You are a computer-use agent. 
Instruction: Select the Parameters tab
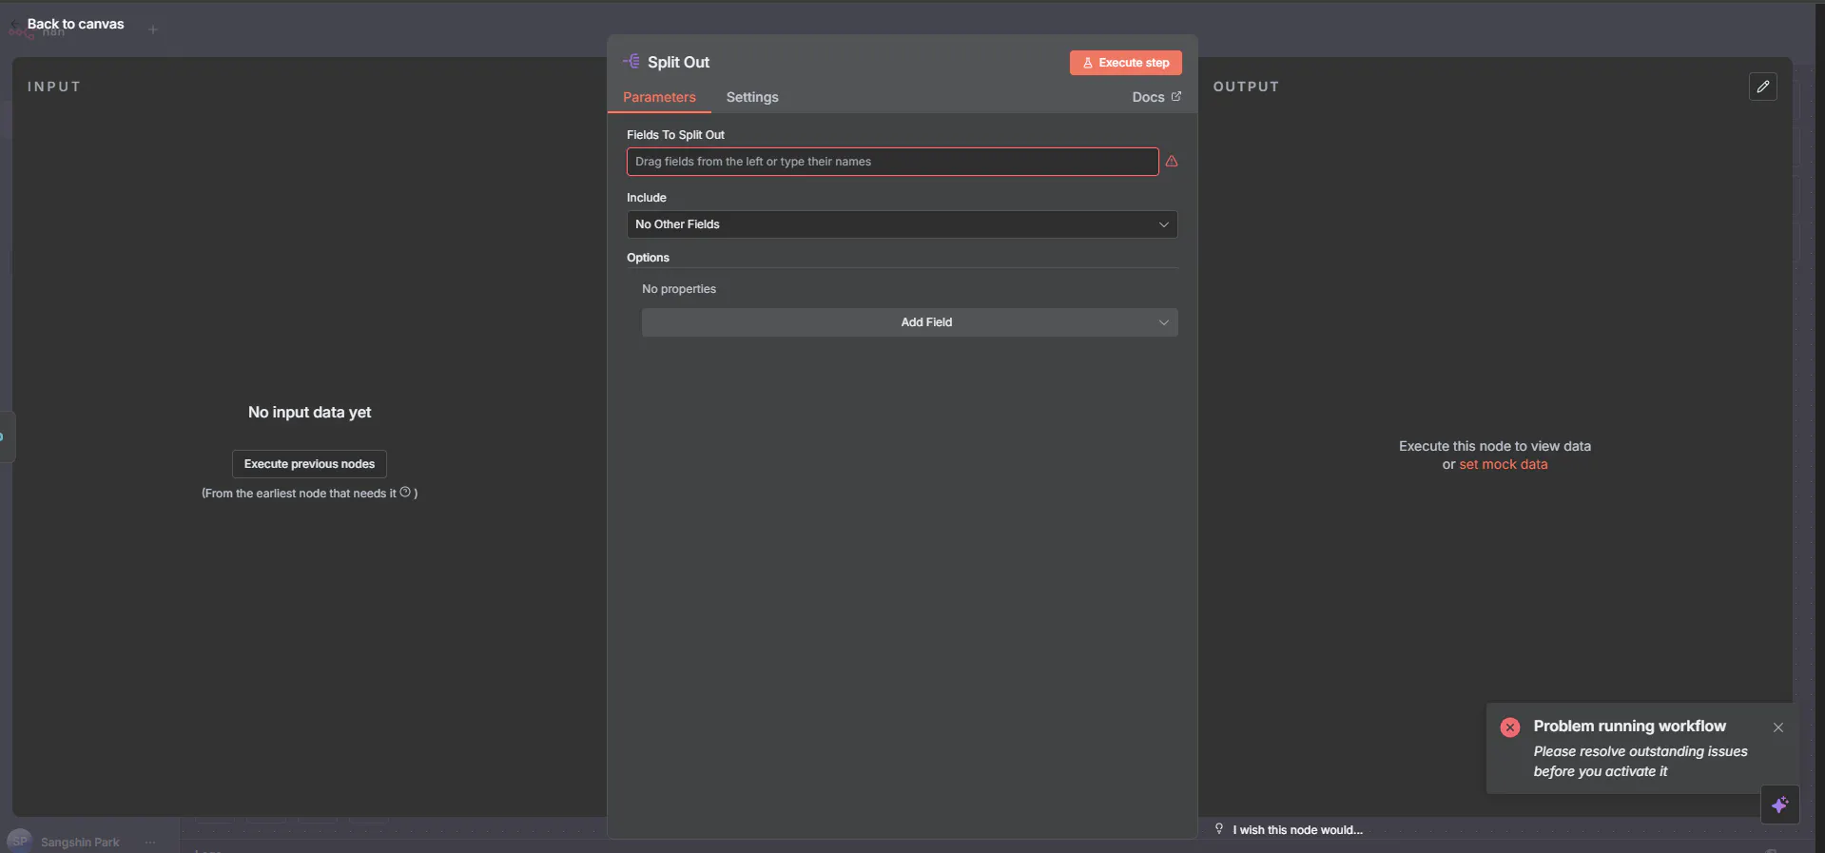[x=659, y=97]
